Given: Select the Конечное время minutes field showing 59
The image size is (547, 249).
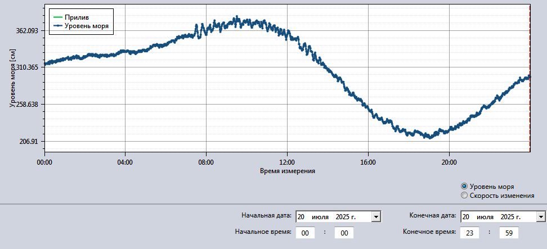Looking at the screenshot, I should (508, 233).
